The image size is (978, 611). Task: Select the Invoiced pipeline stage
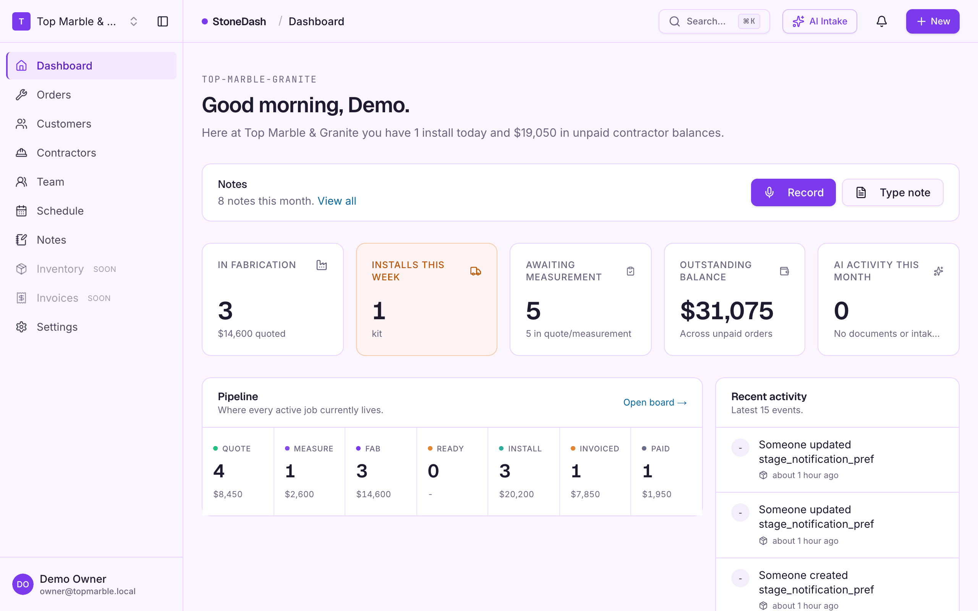(x=595, y=471)
